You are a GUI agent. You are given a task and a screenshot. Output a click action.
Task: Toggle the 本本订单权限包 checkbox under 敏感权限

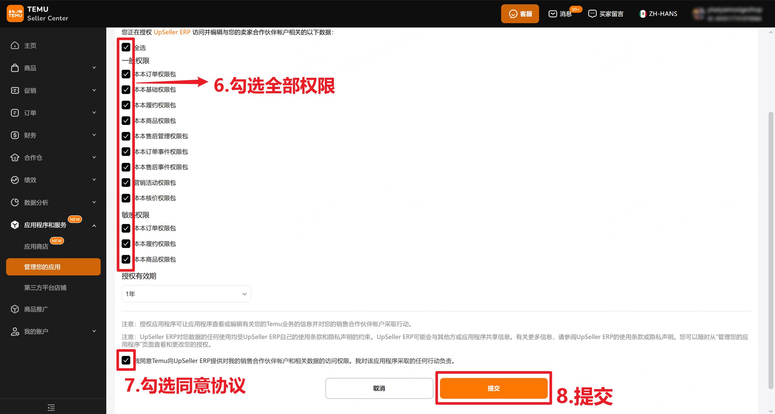126,228
